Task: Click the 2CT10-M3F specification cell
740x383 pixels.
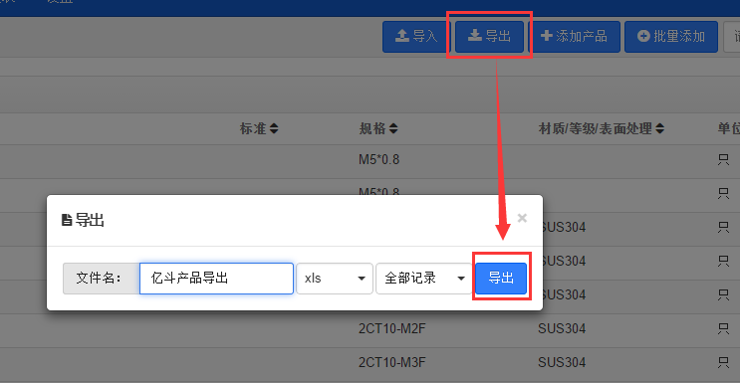Action: click(392, 363)
